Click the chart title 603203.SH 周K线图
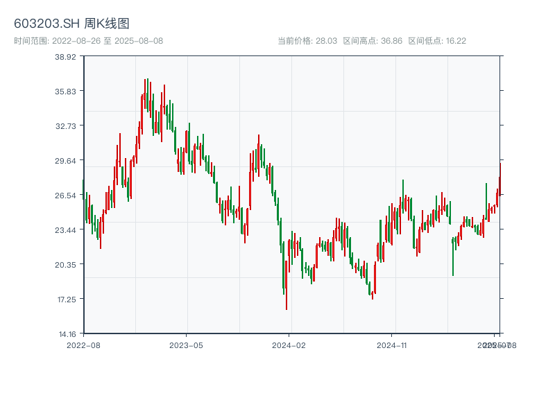This screenshot has height=416, width=555. (x=71, y=24)
